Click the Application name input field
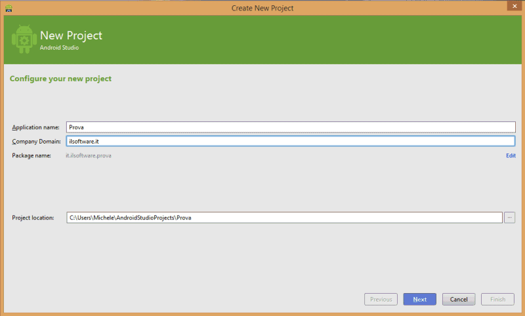 click(291, 127)
